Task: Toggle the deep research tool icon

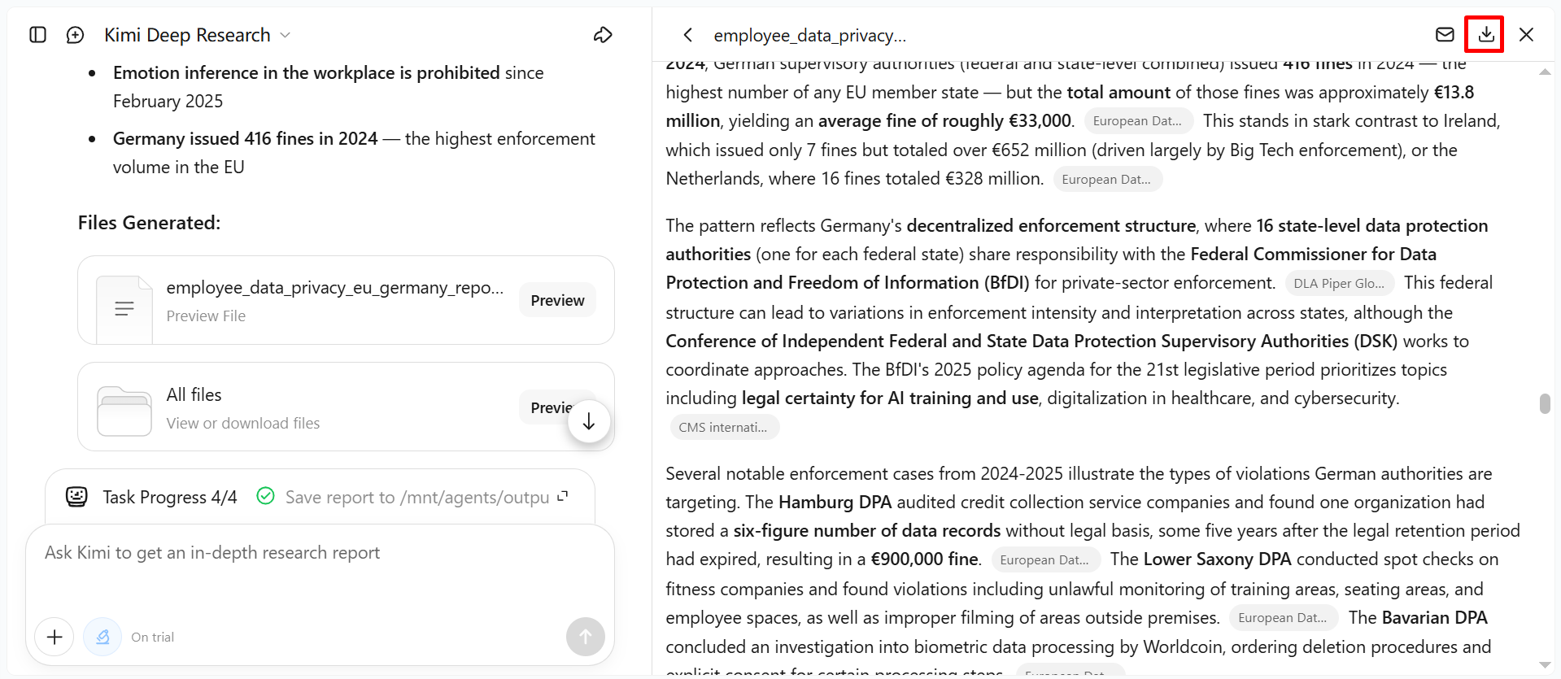Action: 102,637
